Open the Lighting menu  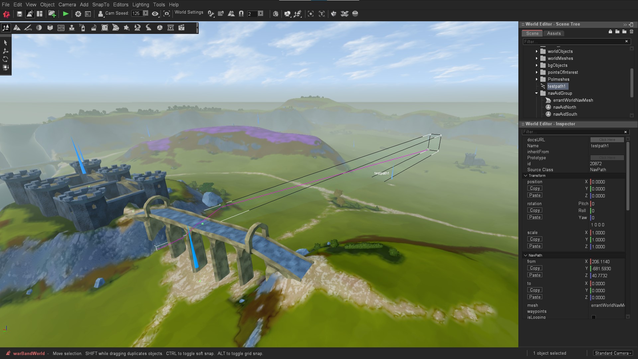(141, 5)
